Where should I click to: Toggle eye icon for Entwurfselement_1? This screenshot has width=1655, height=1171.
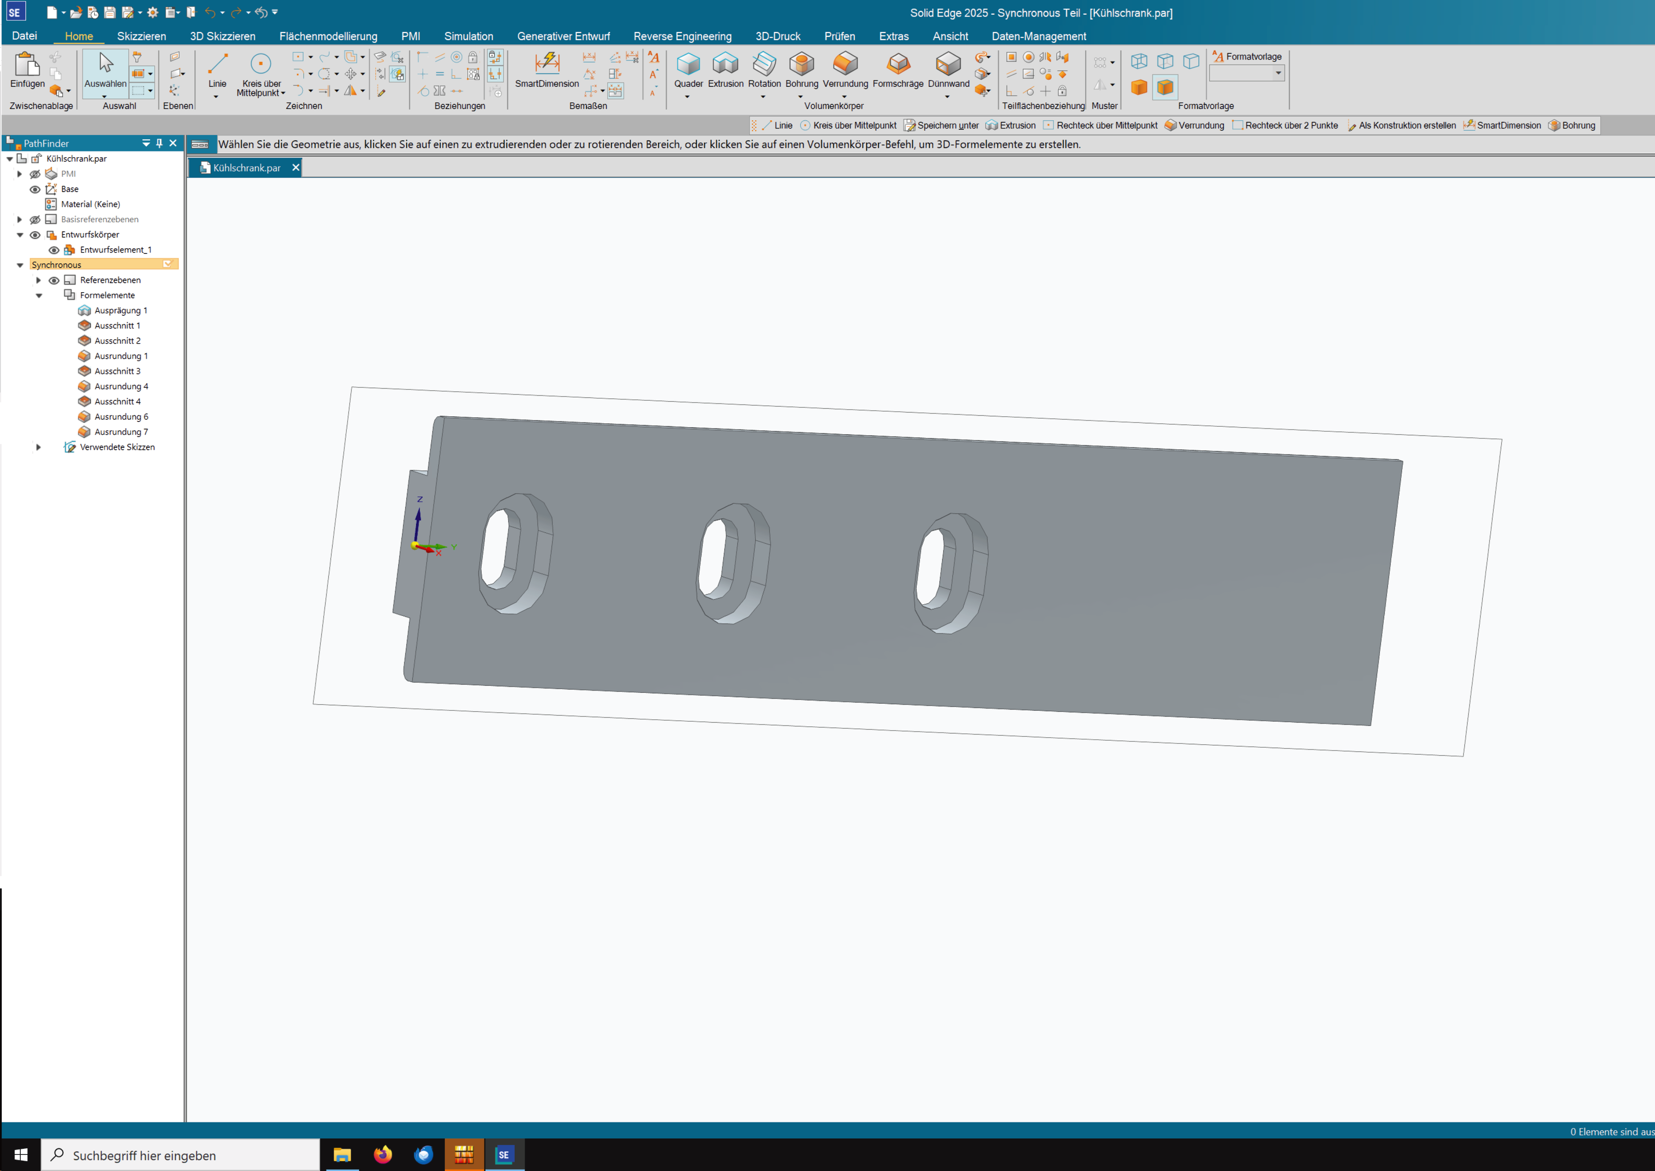click(53, 250)
